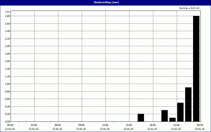Click the 1,80 y-axis label
This screenshot has width=211, height=132.
point(8,54)
